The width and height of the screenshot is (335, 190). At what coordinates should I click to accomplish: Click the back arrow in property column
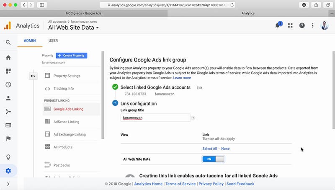tap(33, 76)
